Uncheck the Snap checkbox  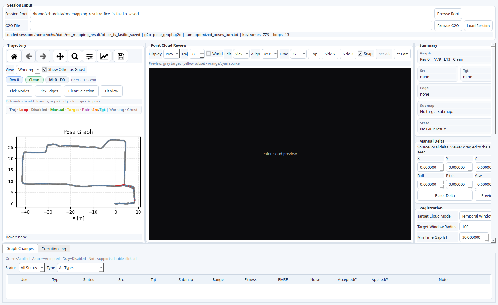[360, 54]
